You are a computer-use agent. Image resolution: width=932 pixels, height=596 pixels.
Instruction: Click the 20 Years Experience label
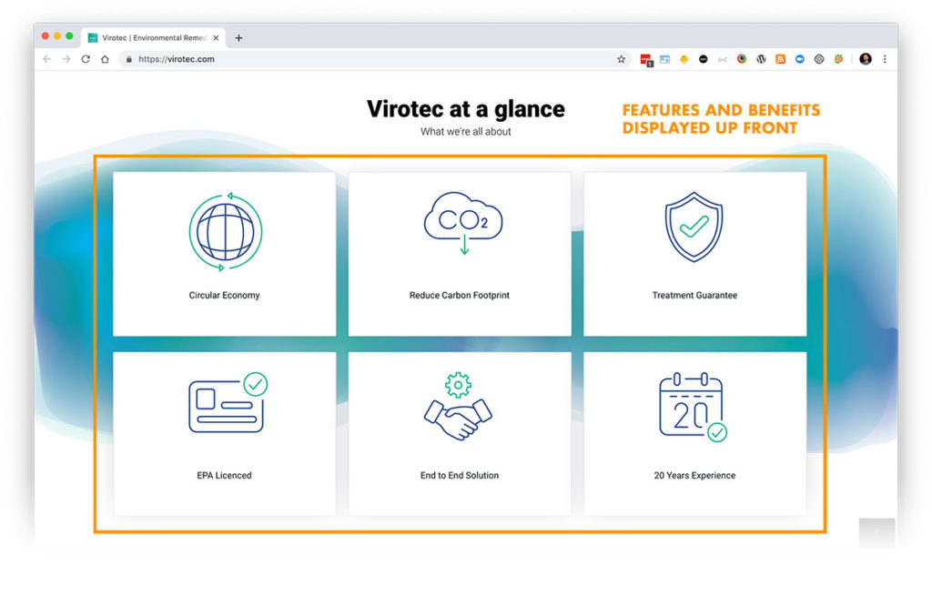click(694, 475)
